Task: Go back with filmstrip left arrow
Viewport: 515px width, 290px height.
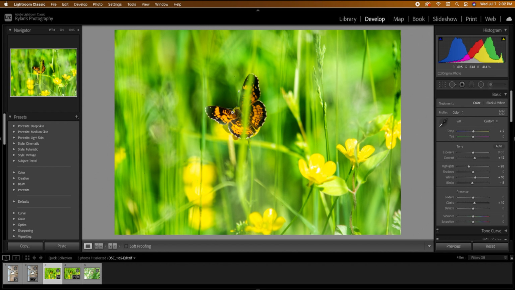Action: [x=34, y=258]
